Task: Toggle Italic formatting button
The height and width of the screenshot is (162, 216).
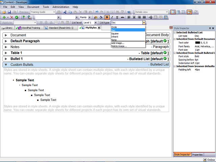Action: coord(112,17)
